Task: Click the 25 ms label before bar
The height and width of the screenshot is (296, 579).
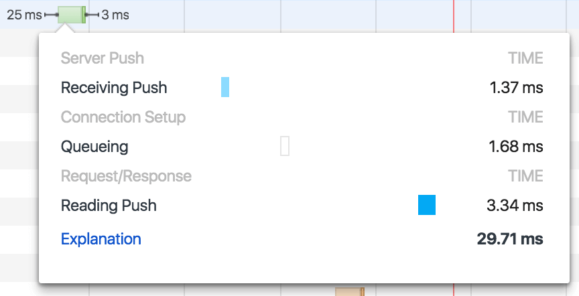Action: (x=24, y=15)
